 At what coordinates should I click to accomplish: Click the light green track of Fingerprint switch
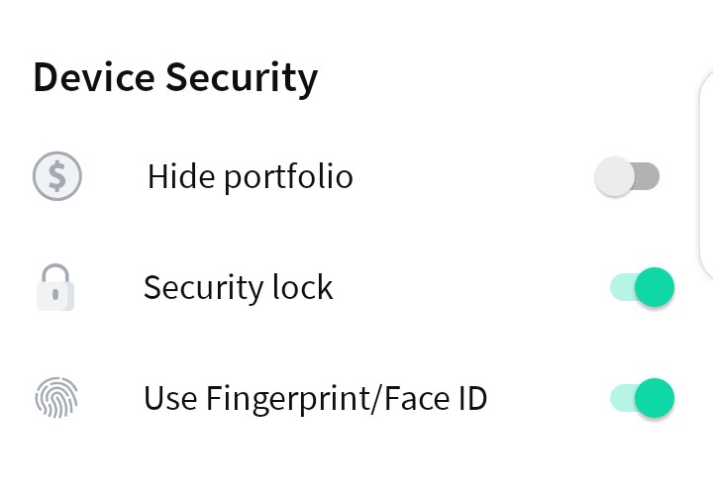(x=622, y=398)
